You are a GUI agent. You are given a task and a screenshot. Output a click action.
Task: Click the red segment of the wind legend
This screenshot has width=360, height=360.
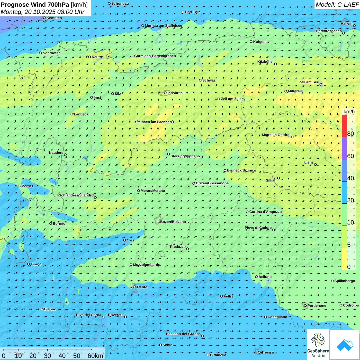point(344,126)
